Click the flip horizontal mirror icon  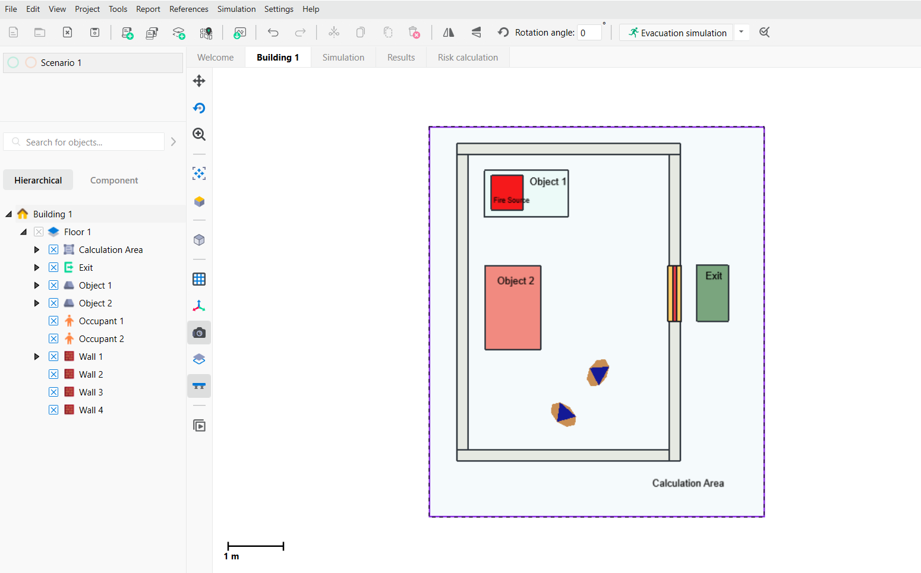pyautogui.click(x=449, y=33)
